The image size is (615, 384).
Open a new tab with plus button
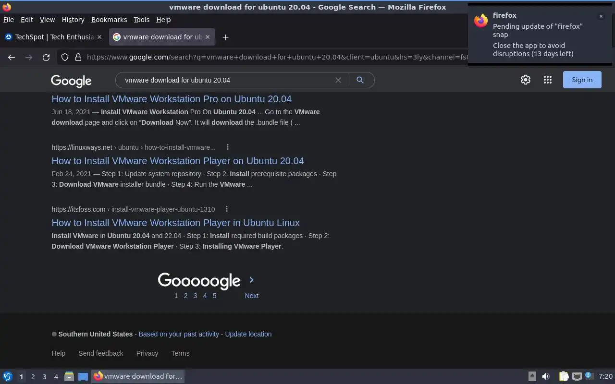pos(225,37)
